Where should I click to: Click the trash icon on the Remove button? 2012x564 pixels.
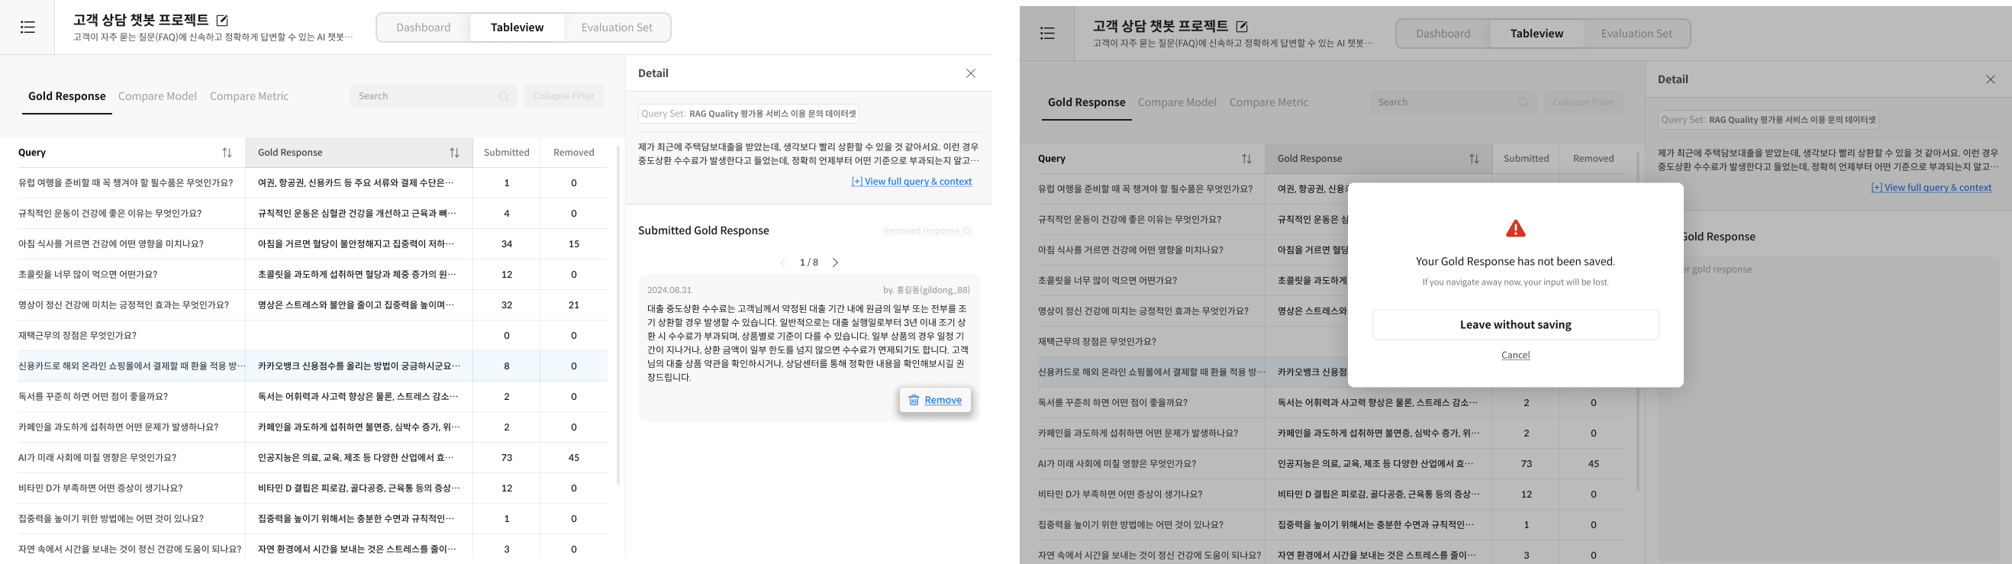pos(913,400)
